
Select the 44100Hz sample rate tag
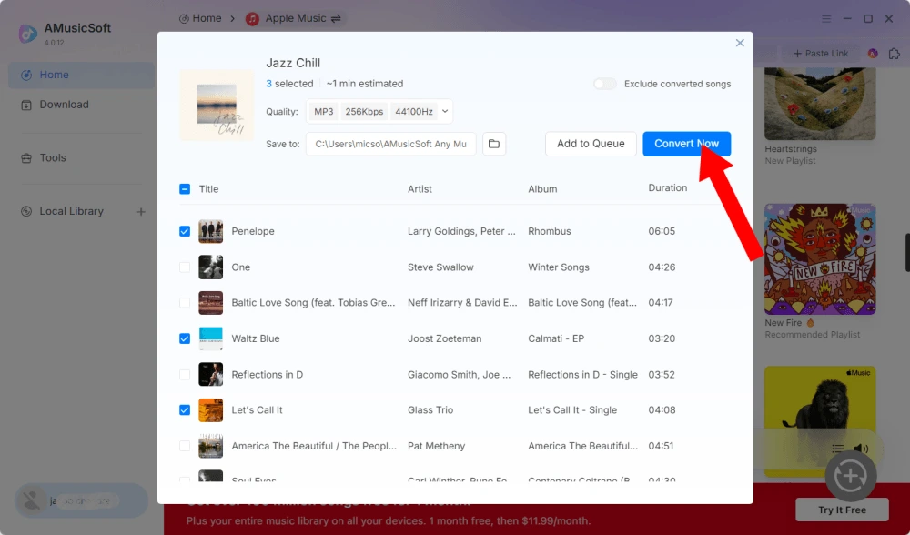[x=414, y=111]
